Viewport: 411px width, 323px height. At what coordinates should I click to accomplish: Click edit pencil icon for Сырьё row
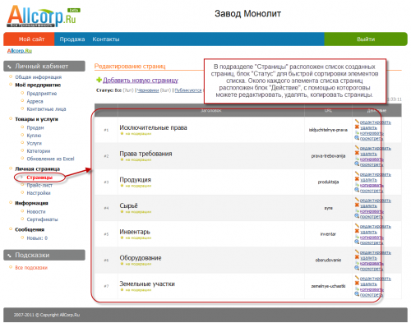click(x=357, y=200)
